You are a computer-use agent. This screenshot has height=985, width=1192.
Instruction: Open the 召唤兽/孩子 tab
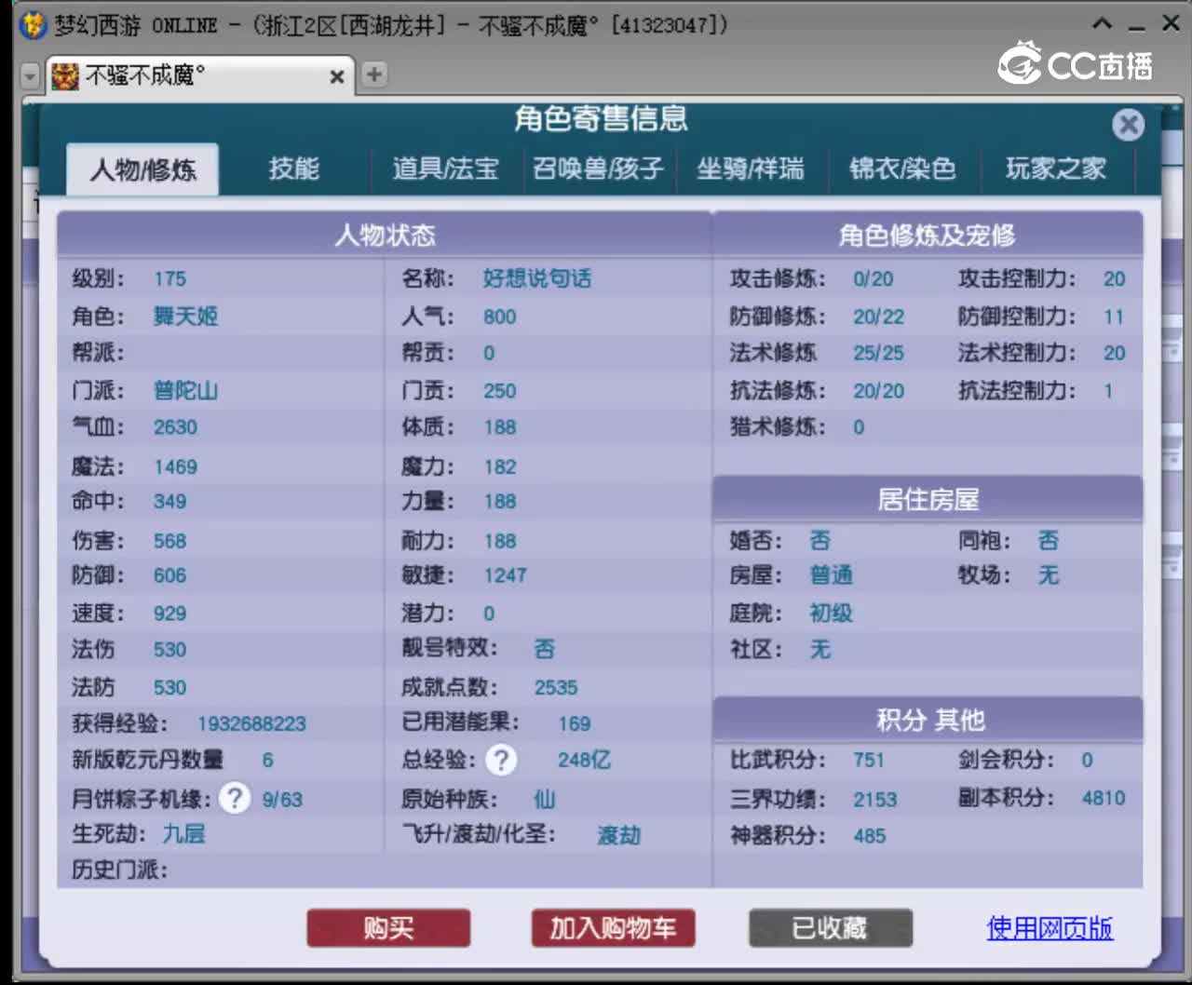[x=598, y=169]
